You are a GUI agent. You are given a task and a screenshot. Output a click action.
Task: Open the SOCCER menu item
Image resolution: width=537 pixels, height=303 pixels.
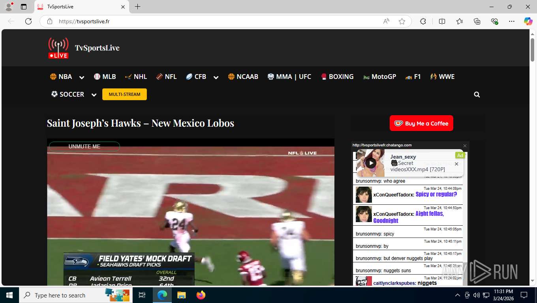[68, 94]
